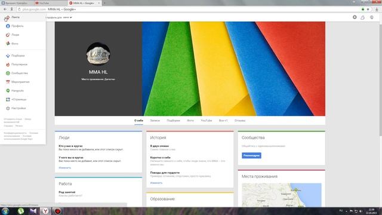The width and height of the screenshot is (382, 215).
Task: Click Изменить link in История card
Action: pos(156,183)
